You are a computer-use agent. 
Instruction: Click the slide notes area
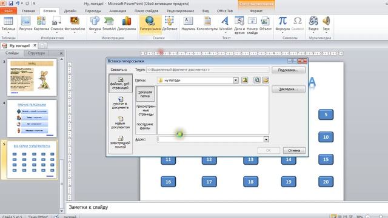(x=226, y=207)
